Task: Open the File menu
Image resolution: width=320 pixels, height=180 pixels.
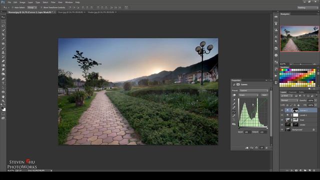Action: [x=9, y=2]
